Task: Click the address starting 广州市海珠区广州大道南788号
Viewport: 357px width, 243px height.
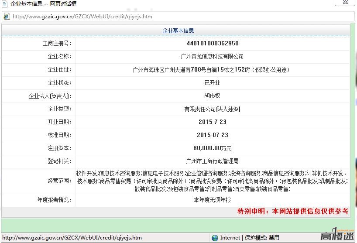Action: pyautogui.click(x=211, y=70)
